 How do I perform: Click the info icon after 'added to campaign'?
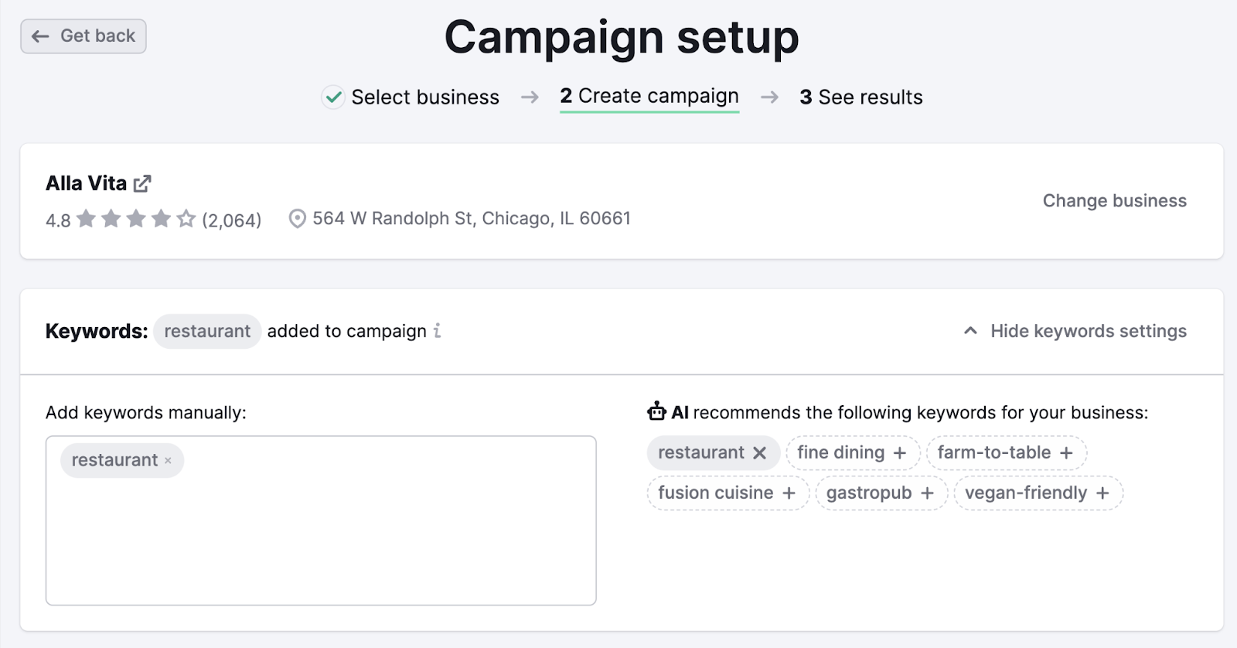[438, 332]
